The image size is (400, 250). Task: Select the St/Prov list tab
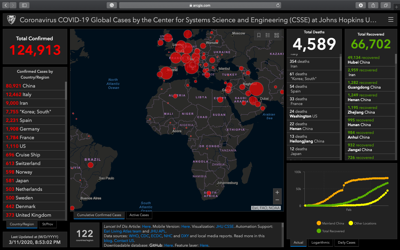click(x=48, y=224)
